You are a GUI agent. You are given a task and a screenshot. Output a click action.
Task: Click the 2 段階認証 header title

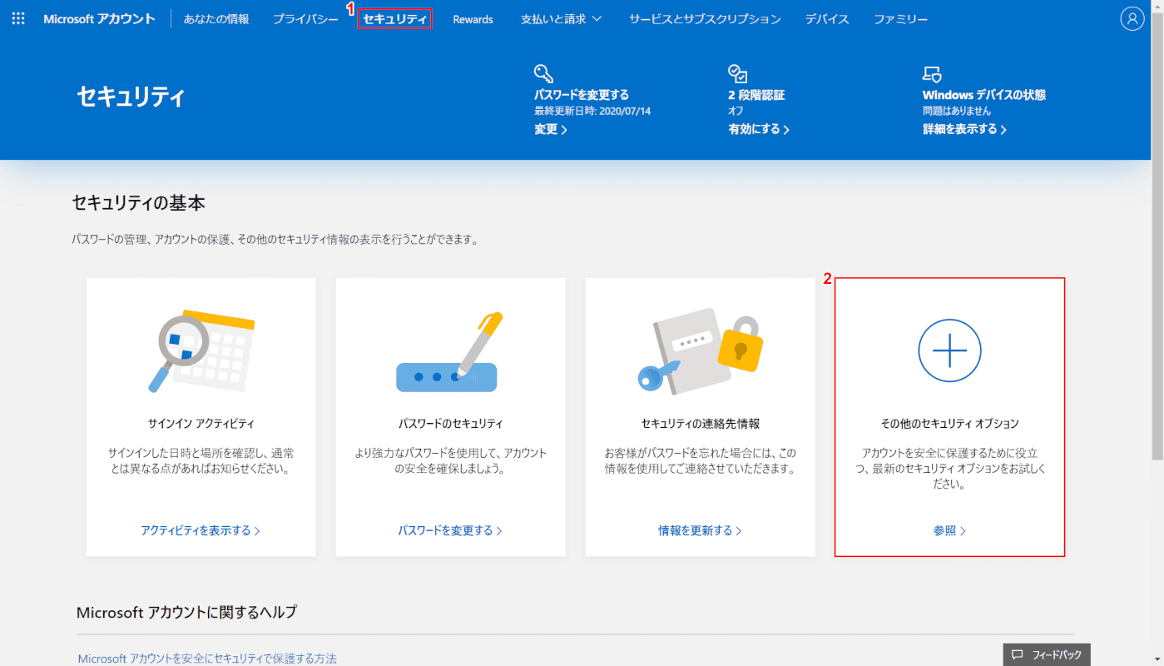756,95
